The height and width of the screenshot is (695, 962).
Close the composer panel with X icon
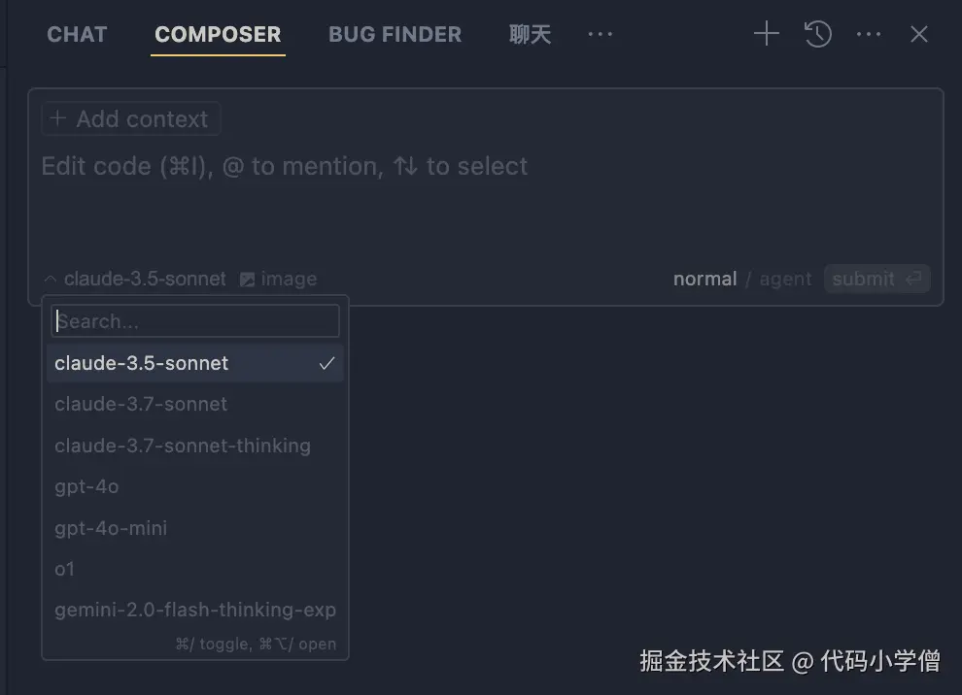pyautogui.click(x=919, y=35)
